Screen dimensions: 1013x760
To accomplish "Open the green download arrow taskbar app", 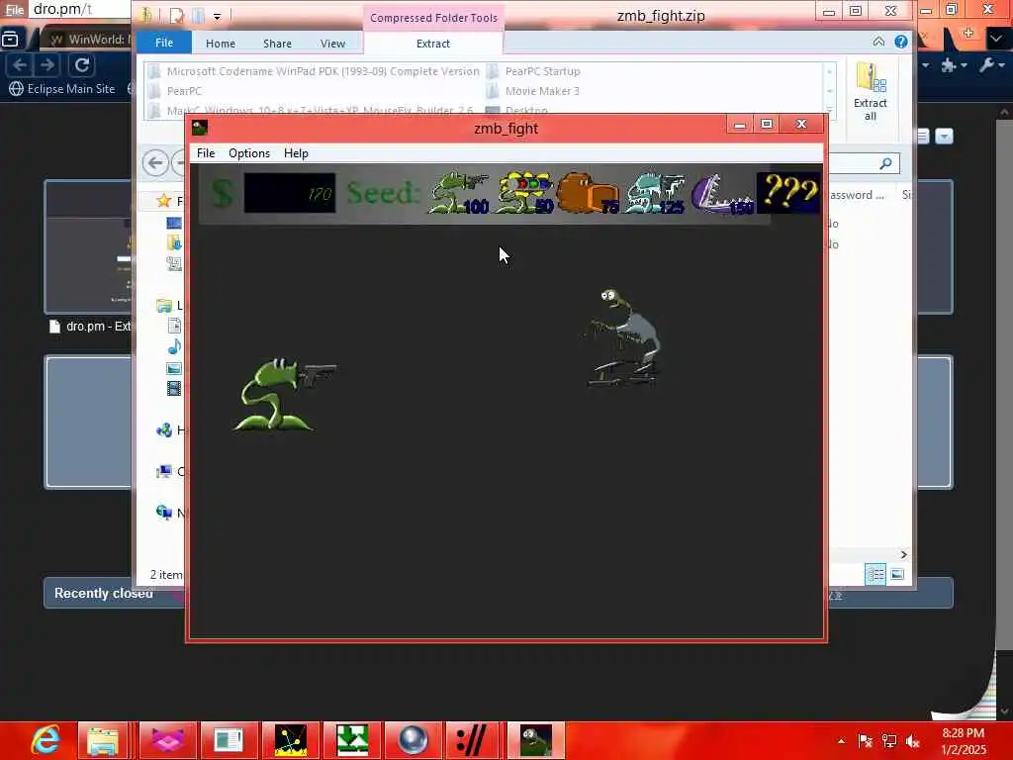I will click(x=352, y=740).
